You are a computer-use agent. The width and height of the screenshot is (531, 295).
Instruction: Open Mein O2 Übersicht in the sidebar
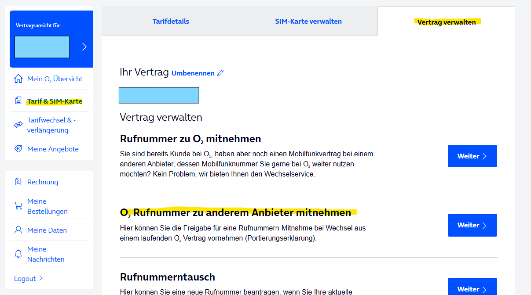click(55, 79)
